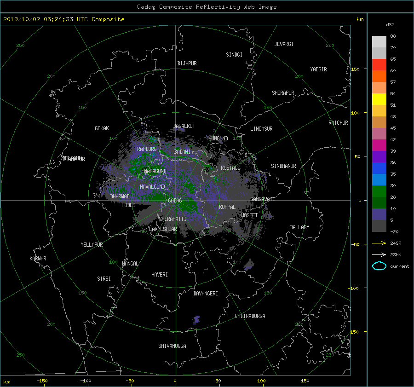The height and width of the screenshot is (387, 414).
Task: Click the km unit label at top right
Action: pos(360,19)
